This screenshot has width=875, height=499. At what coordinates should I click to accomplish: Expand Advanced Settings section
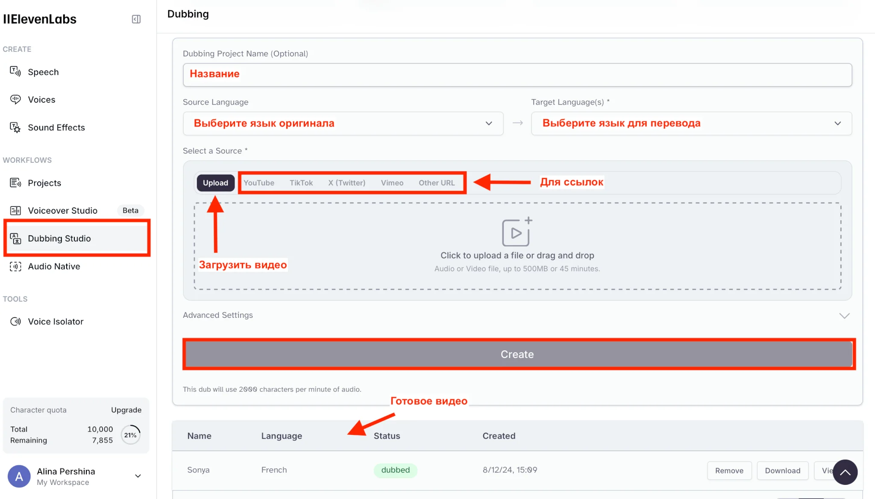(x=844, y=316)
